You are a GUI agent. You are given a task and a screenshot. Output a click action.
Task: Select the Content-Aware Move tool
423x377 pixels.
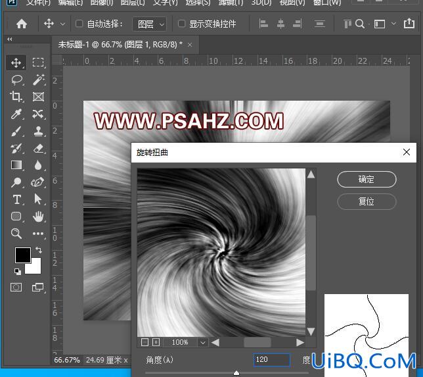[x=38, y=114]
